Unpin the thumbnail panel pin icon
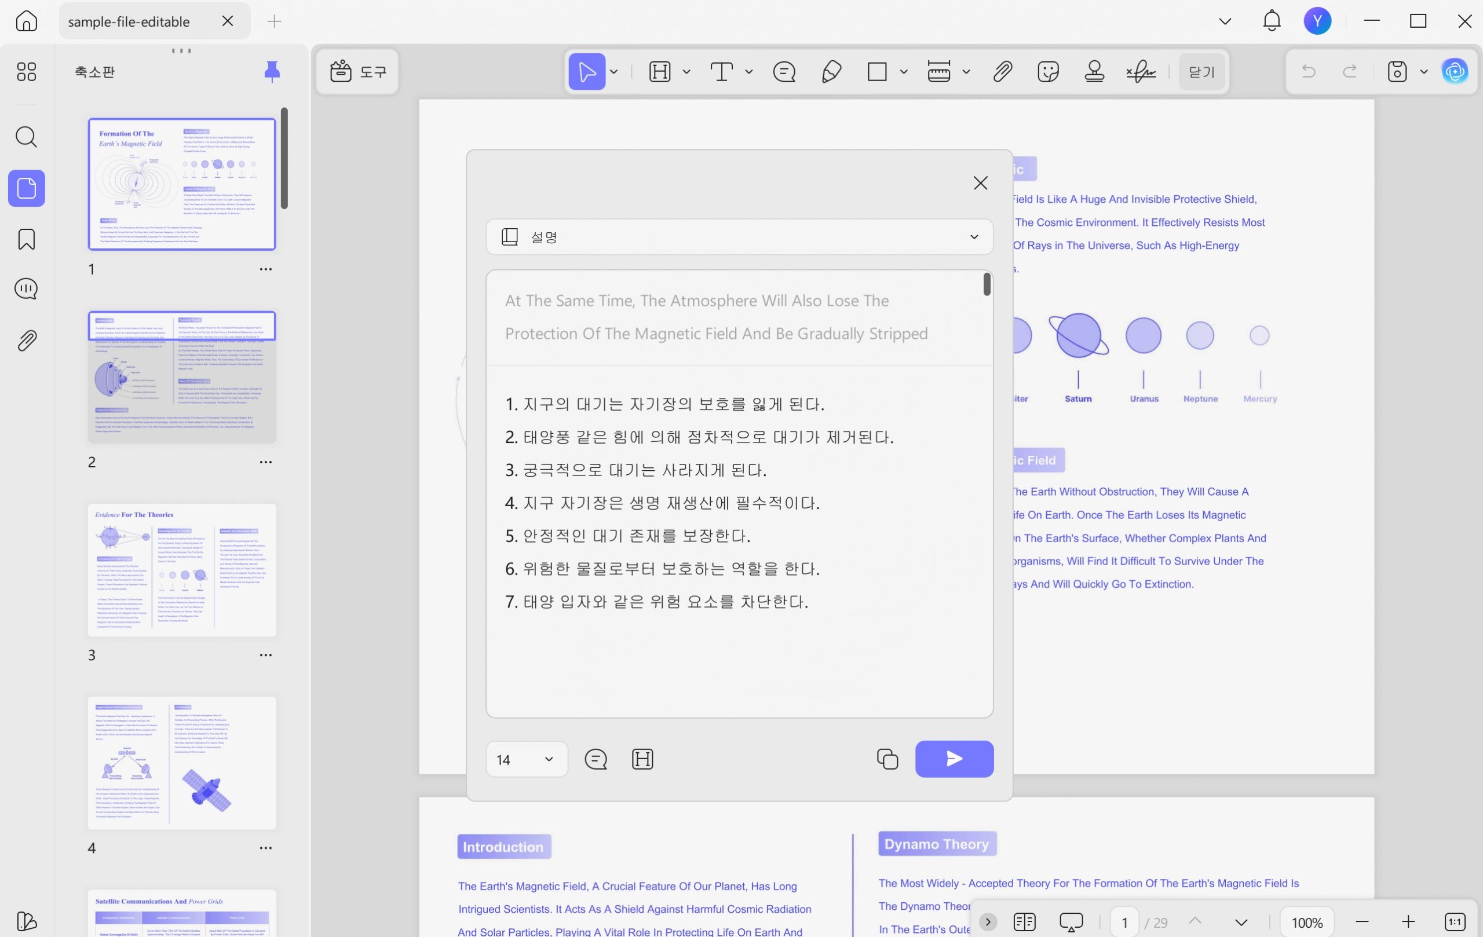1483x937 pixels. 272,72
